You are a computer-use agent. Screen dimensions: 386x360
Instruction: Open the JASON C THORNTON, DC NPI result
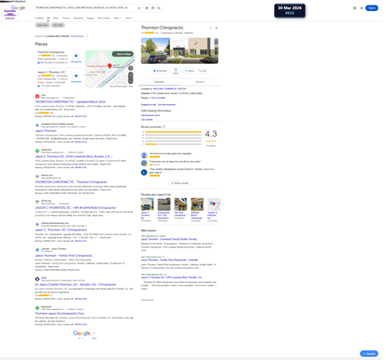[x=76, y=207]
